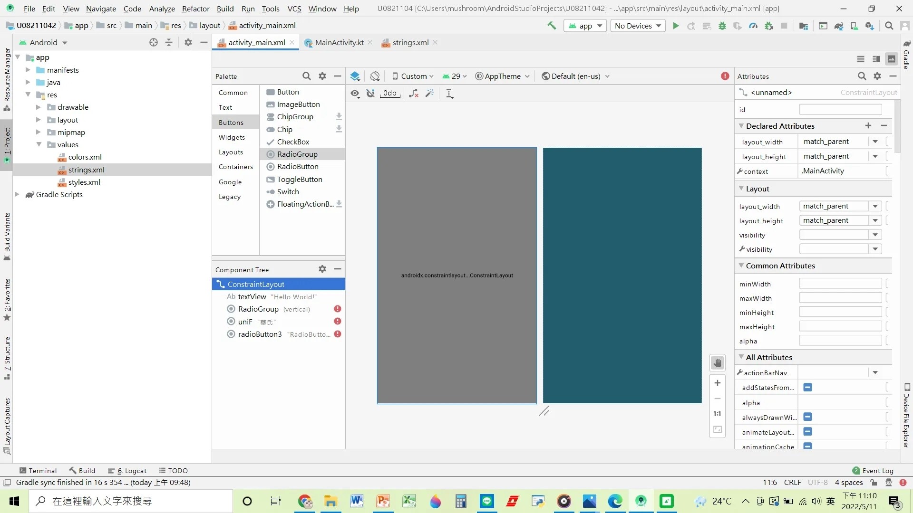This screenshot has height=513, width=913.
Task: Collapse the values folder in project tree
Action: (39, 144)
